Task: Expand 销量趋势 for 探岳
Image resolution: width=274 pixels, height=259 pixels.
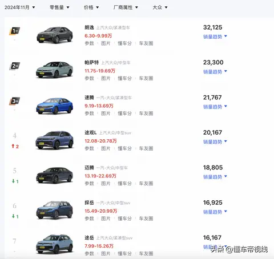Action: click(x=215, y=212)
